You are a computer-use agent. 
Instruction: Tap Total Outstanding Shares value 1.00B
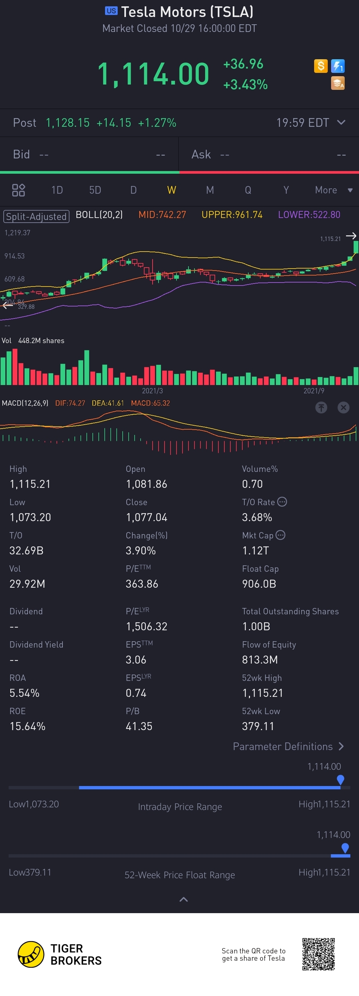256,626
